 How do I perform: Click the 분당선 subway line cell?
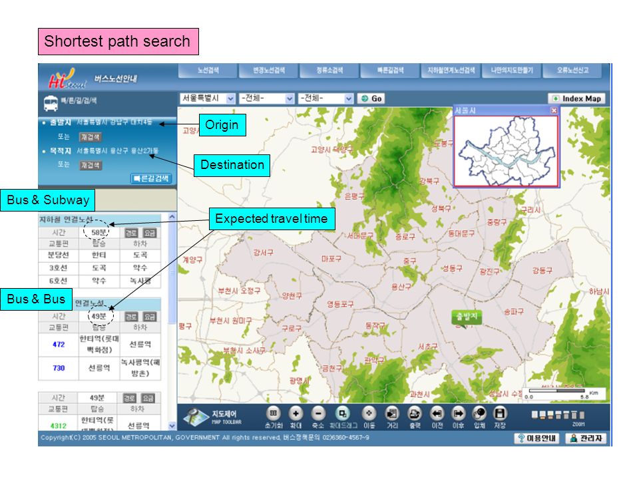58,255
